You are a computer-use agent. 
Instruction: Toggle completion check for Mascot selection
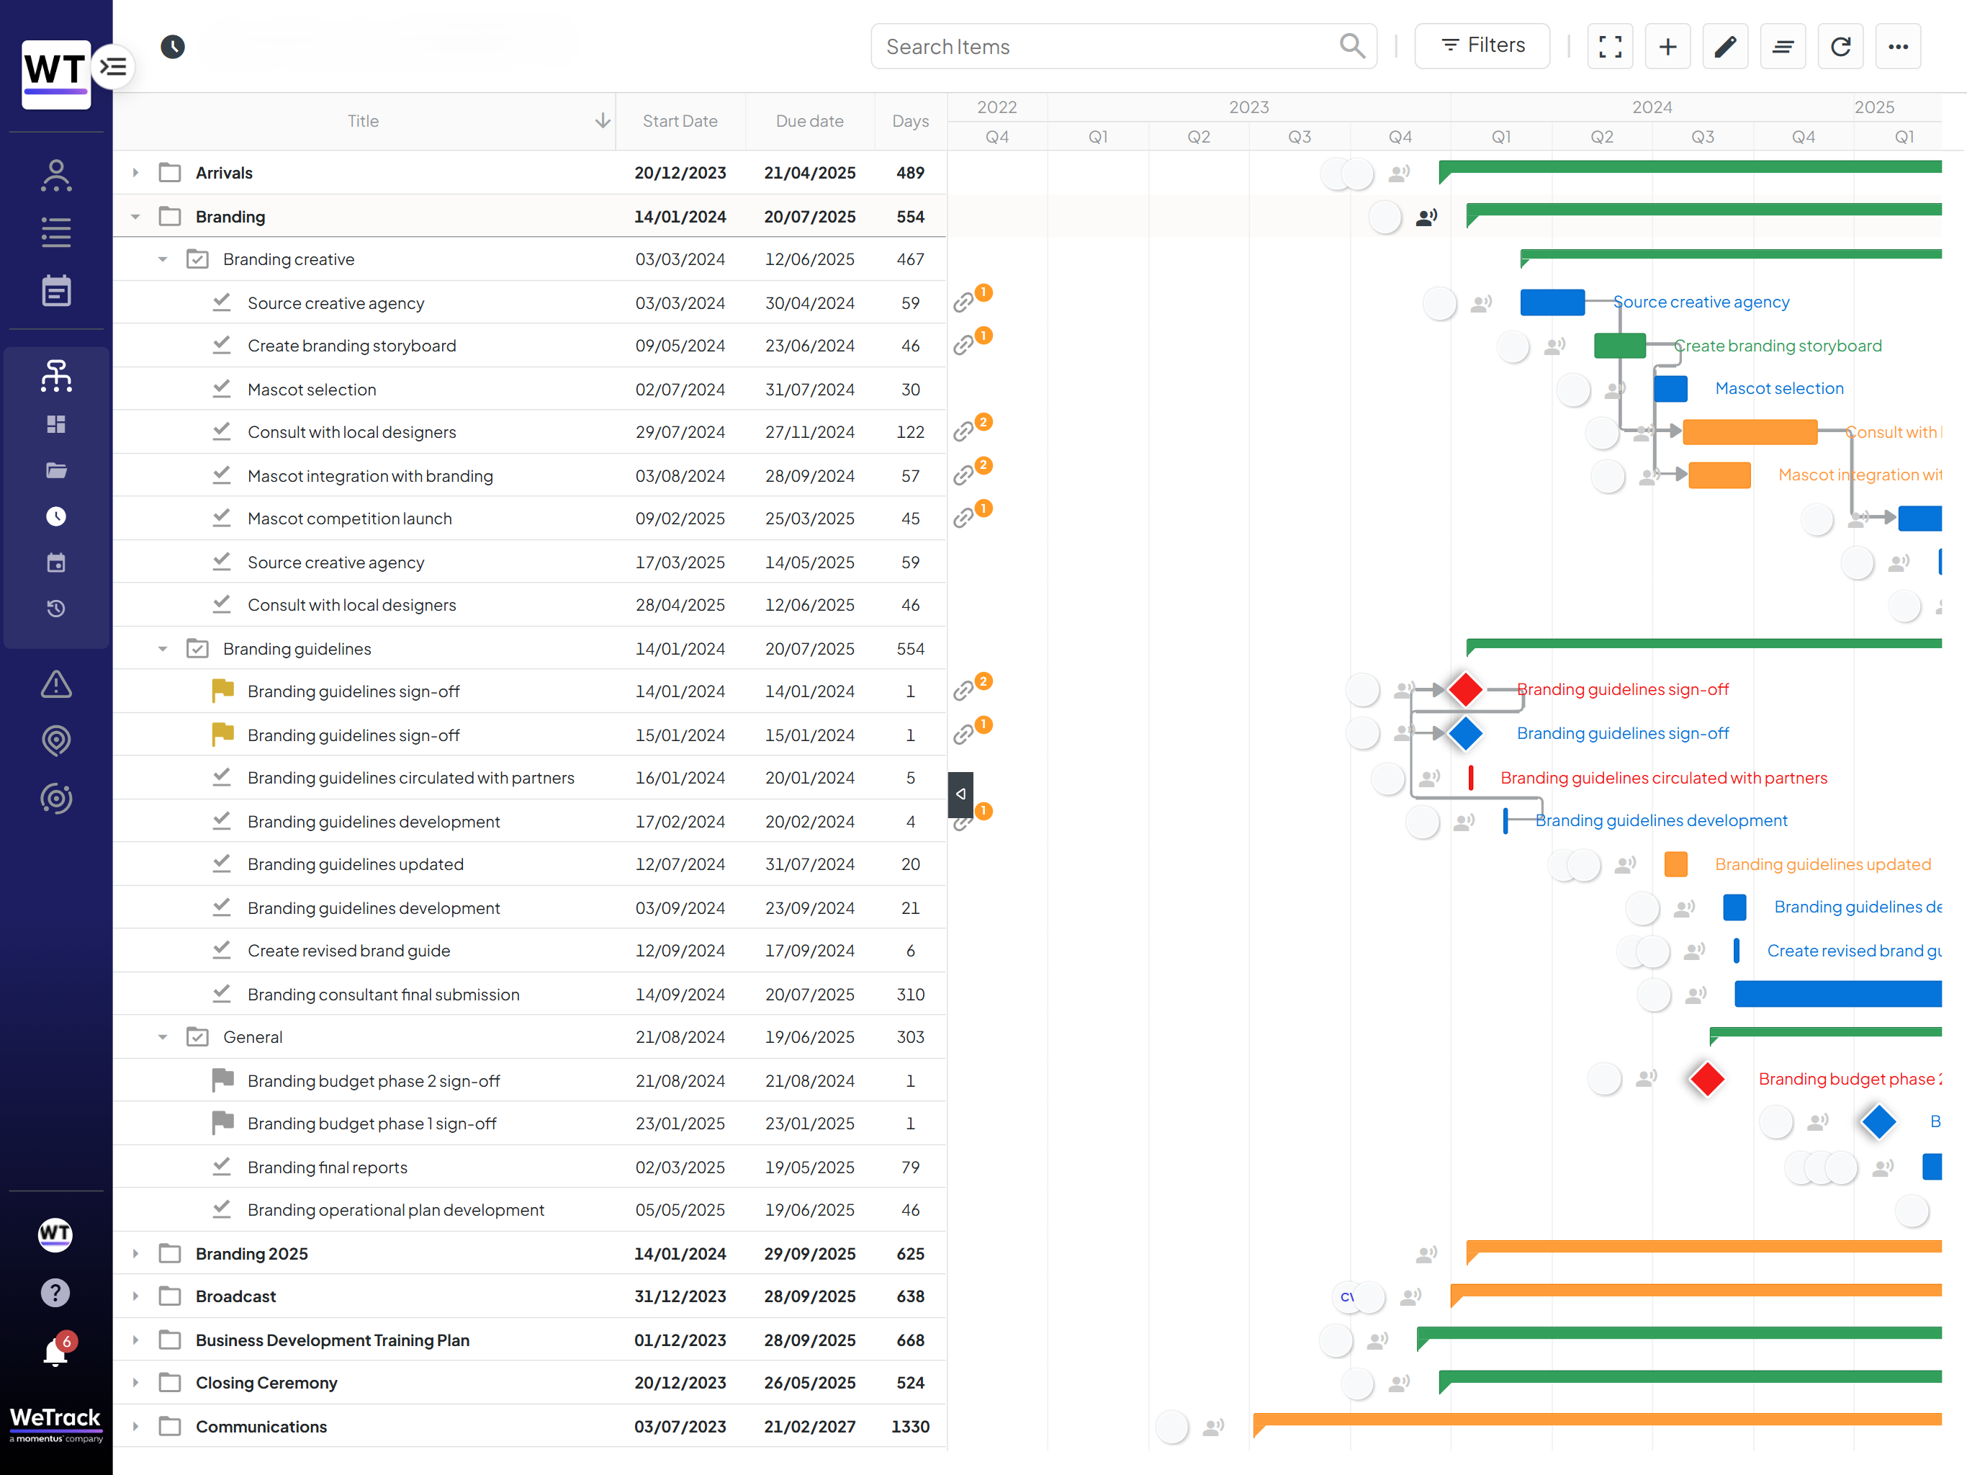(x=222, y=389)
